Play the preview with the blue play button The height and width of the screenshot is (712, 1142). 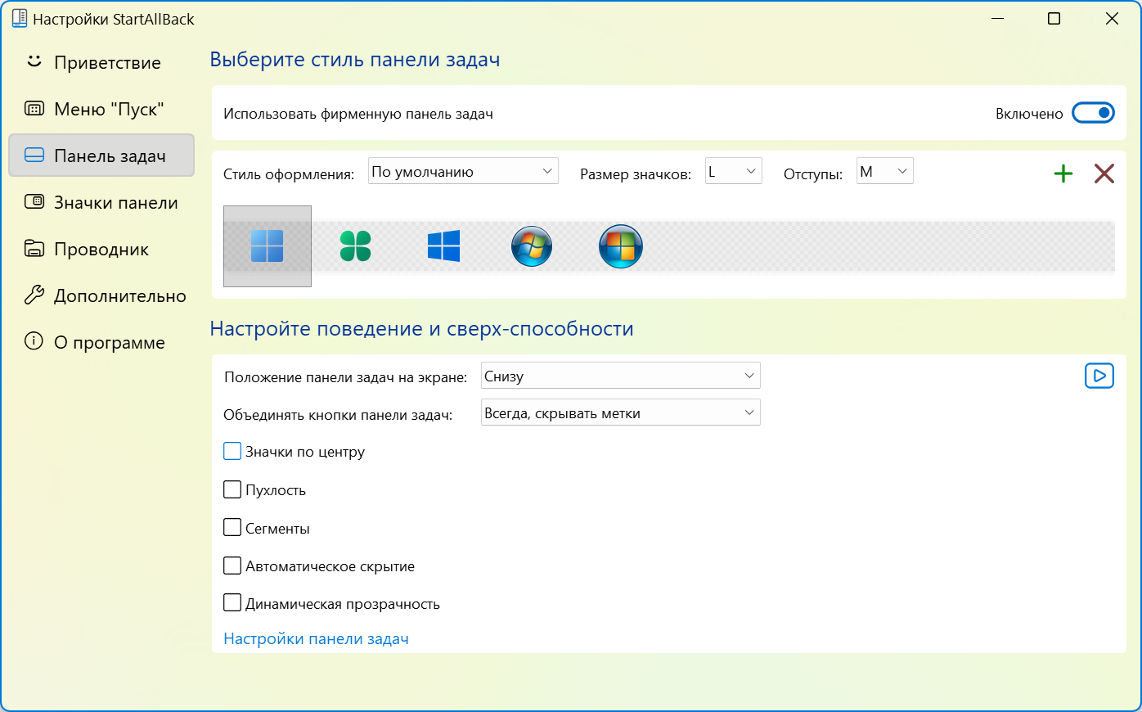(1099, 376)
